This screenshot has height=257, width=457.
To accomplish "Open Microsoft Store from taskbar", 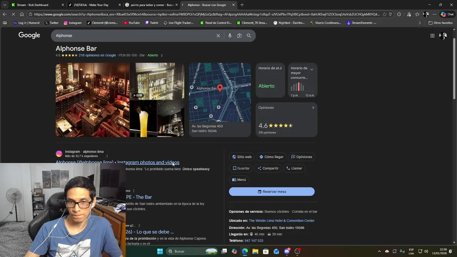I will pyautogui.click(x=266, y=251).
